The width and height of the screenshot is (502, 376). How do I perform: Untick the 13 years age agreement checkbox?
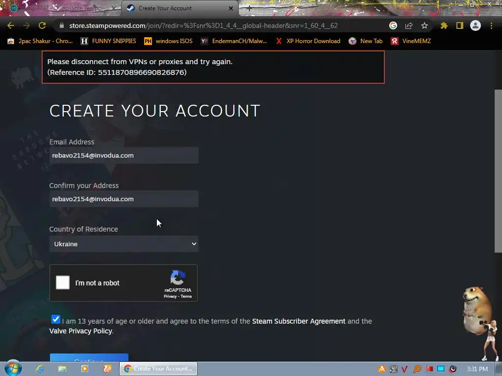[x=56, y=319]
